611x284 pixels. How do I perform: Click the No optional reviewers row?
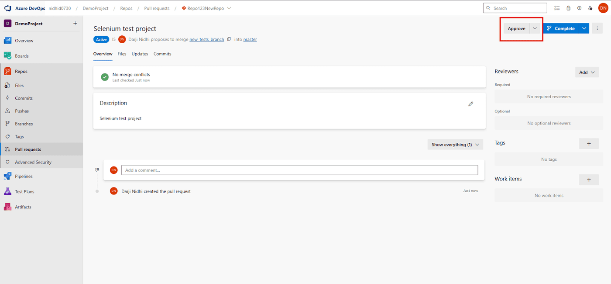[x=549, y=123]
